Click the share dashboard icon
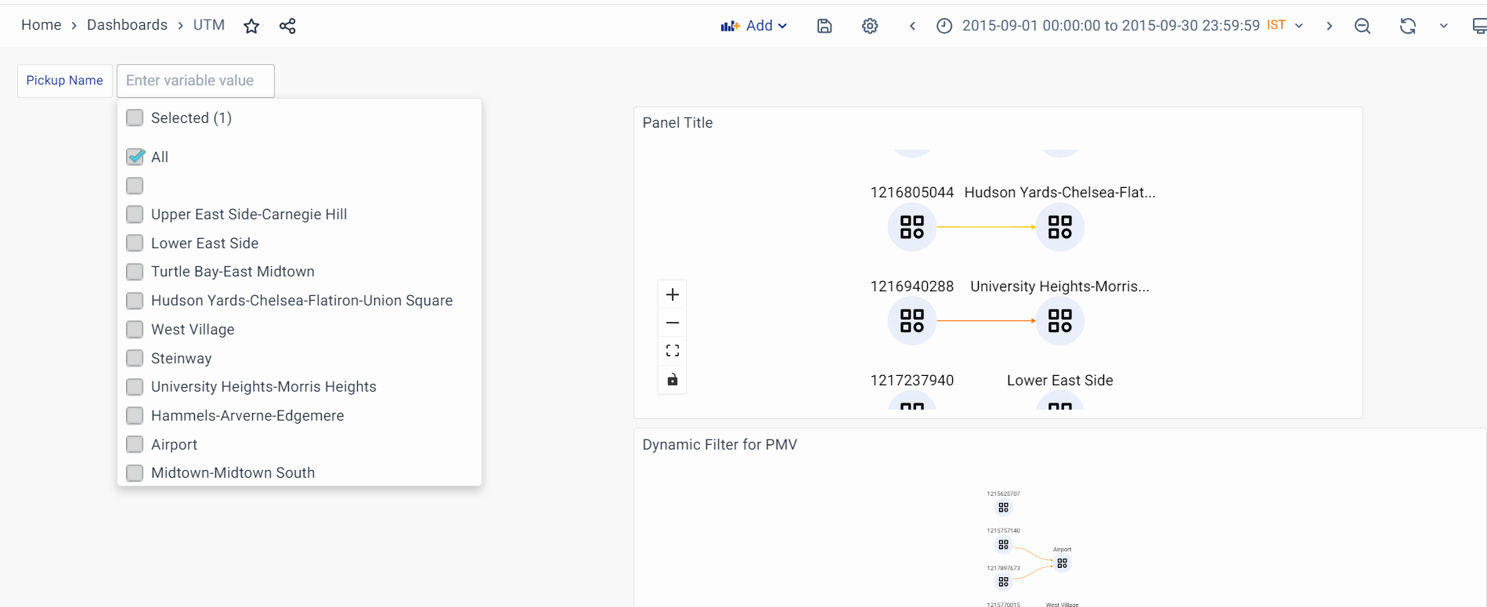This screenshot has width=1487, height=607. 287,27
